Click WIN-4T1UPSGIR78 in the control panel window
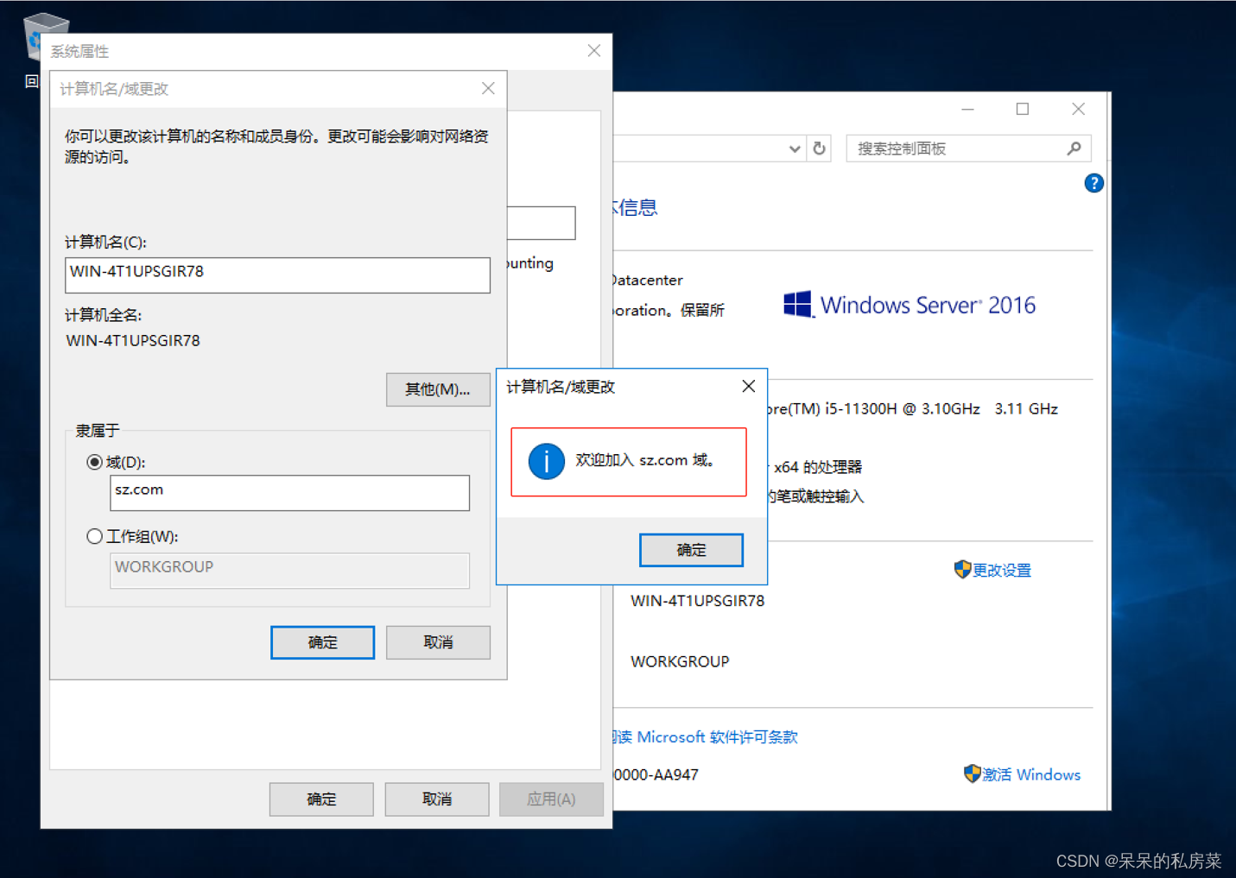Image resolution: width=1236 pixels, height=878 pixels. coord(697,600)
